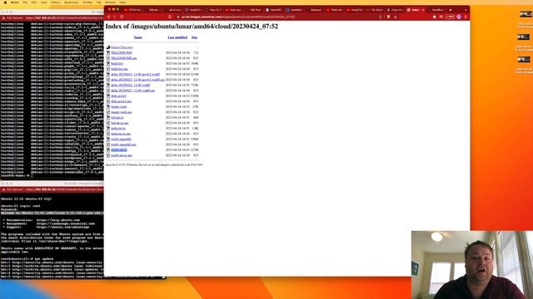This screenshot has height=299, width=533.
Task: Click the browser back arrow button
Action: coord(109,17)
